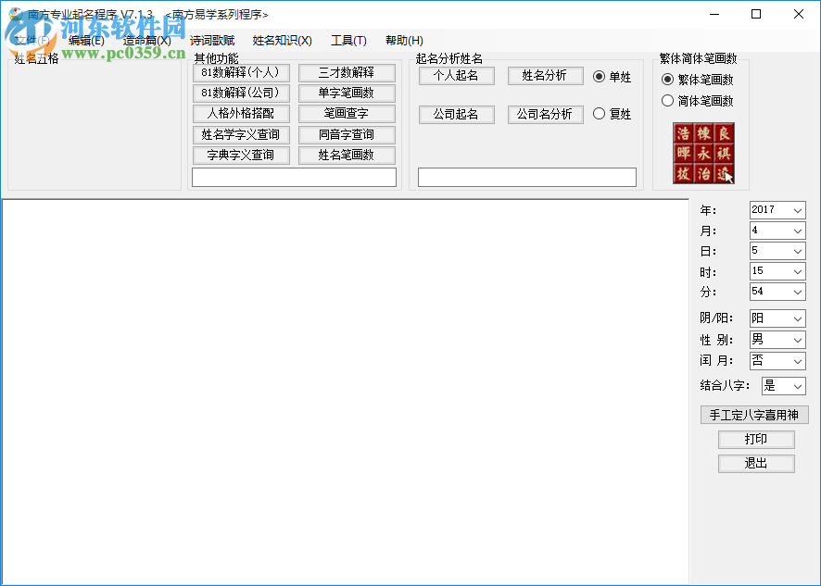Select the 复姓 radio button
This screenshot has height=586, width=821.
(x=600, y=114)
